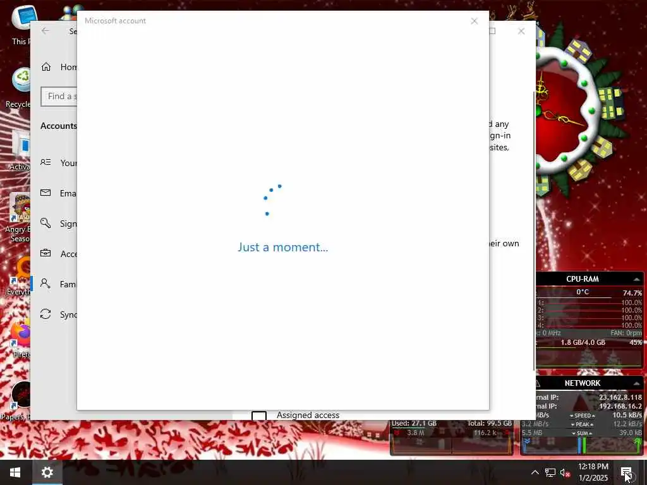Click the PEAK label in network gadget

582,424
